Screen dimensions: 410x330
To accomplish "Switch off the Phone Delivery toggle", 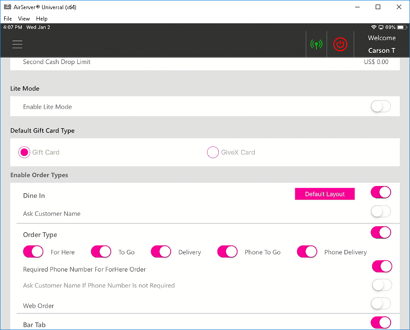I will click(x=307, y=252).
